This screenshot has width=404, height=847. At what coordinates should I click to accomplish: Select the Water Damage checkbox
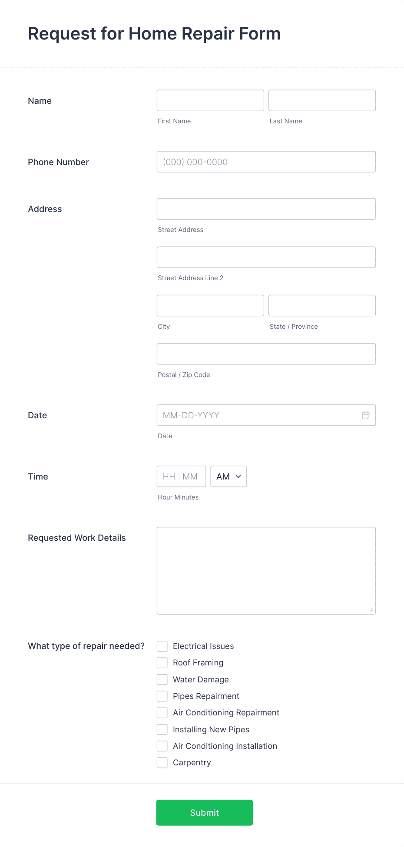tap(162, 679)
